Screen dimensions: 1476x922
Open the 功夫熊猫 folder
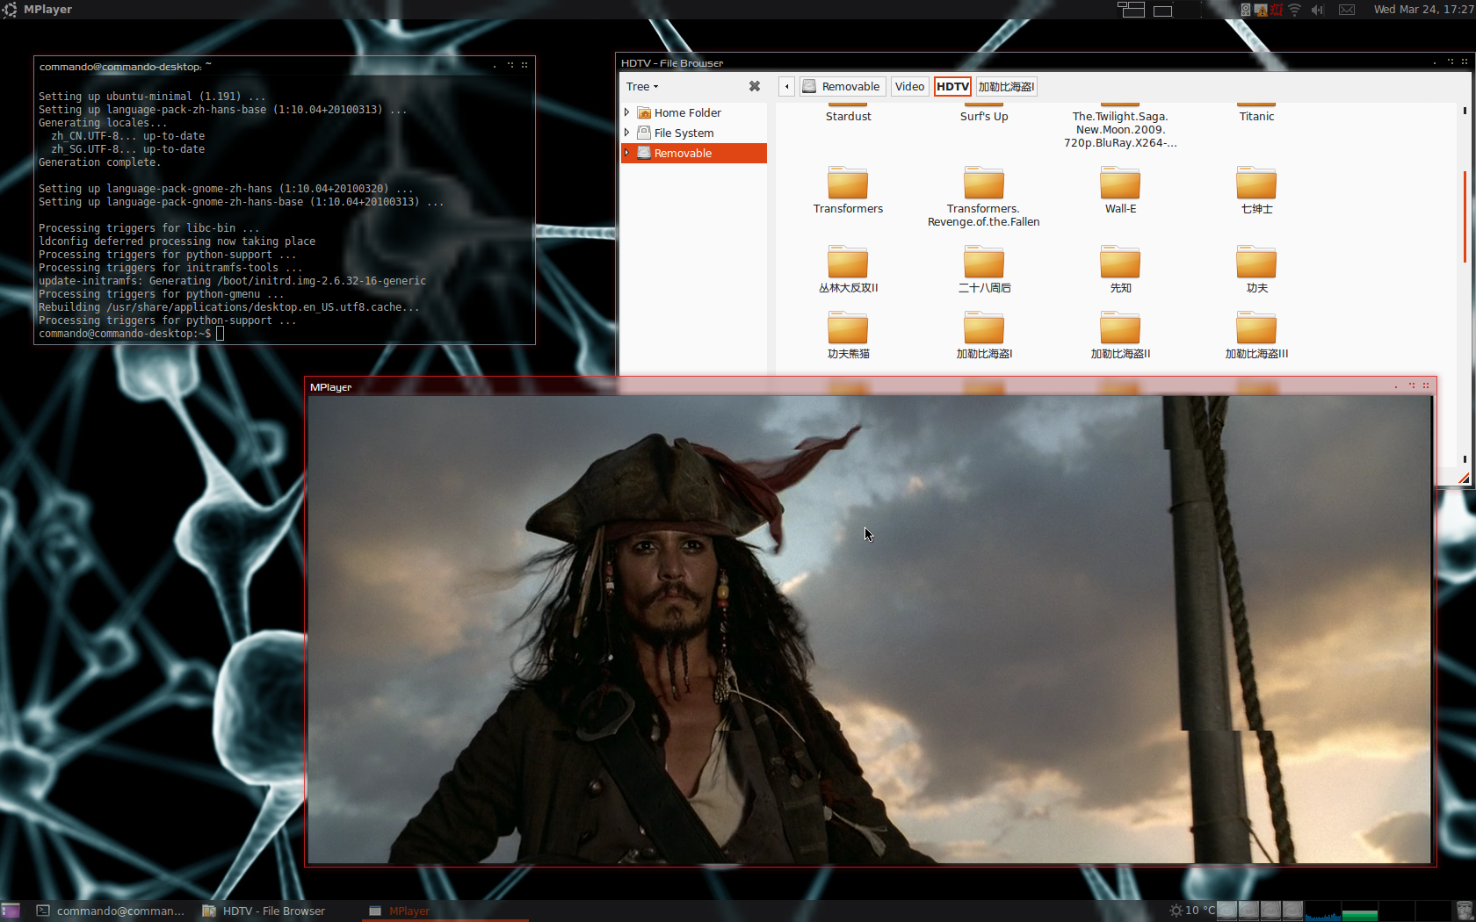(x=848, y=335)
